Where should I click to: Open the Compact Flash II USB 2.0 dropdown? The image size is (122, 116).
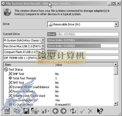pyautogui.click(x=43, y=52)
